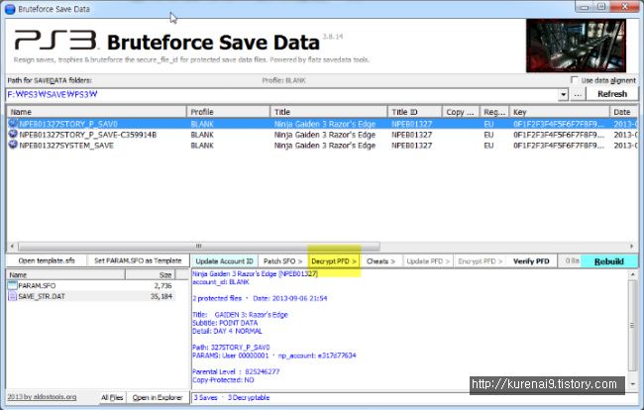Click Open template.sfo button
Image resolution: width=644 pixels, height=410 pixels.
pos(47,260)
